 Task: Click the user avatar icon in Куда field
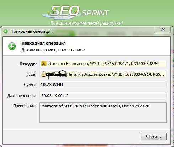(43, 74)
